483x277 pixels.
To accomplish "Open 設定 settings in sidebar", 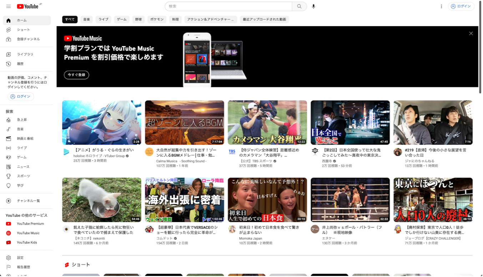I will tap(20, 258).
